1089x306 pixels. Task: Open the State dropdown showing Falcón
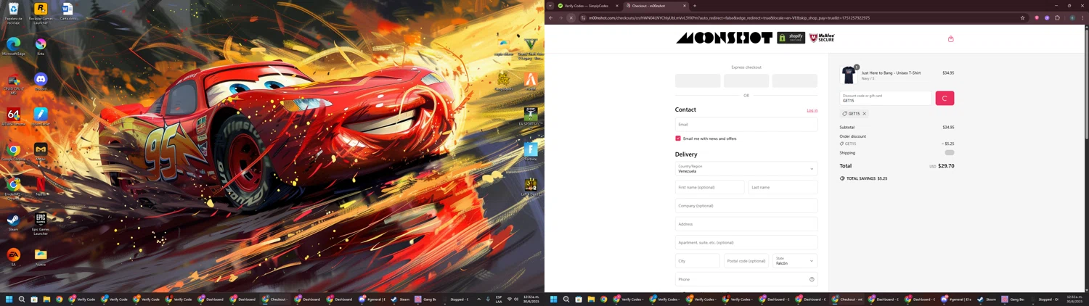795,261
